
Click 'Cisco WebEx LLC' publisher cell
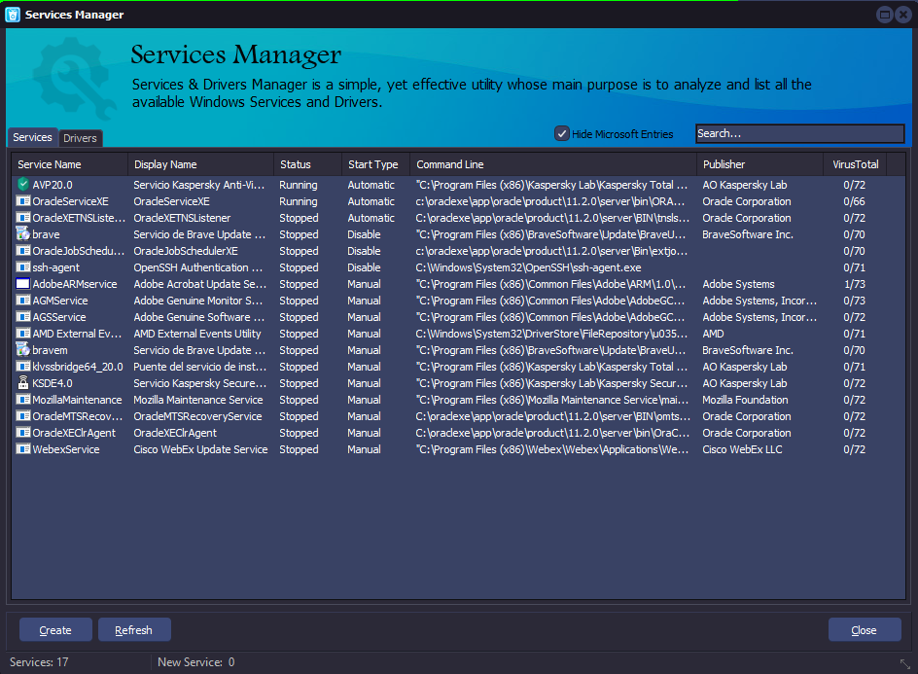click(x=742, y=449)
